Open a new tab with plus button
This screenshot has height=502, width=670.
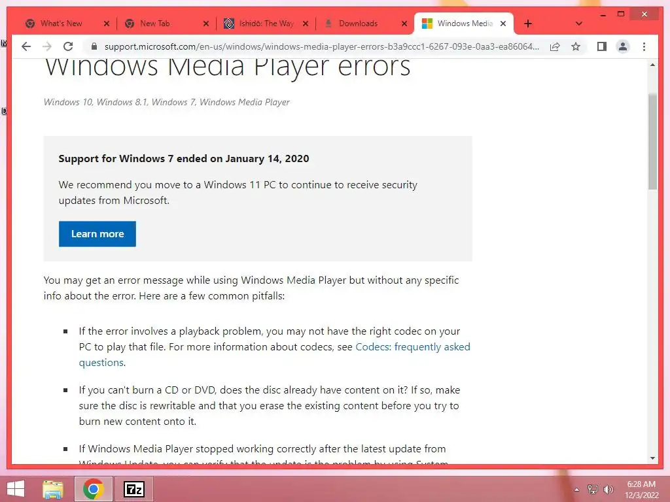528,24
